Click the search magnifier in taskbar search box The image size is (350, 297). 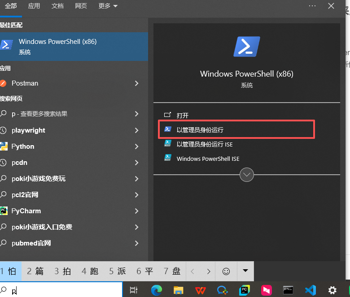point(3,290)
